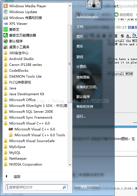The image size is (137, 196).
Task: Open 音乐 library link
Action: pos(80,46)
